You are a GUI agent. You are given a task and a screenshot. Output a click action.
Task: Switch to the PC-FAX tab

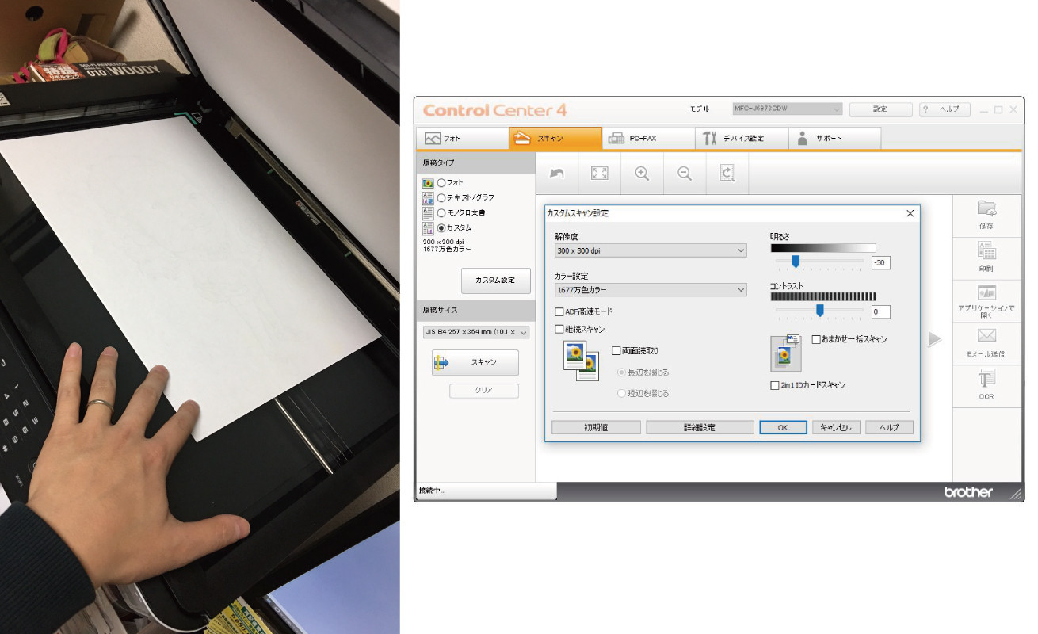coord(649,139)
